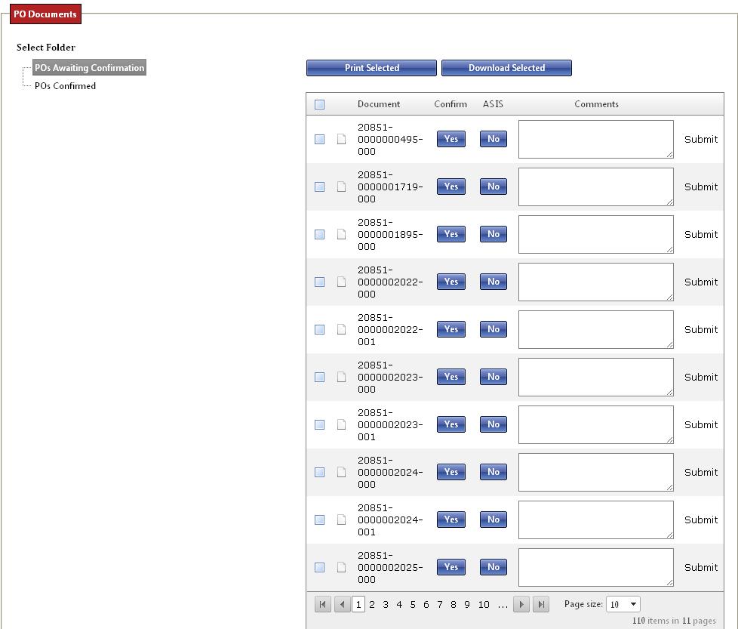Confirm Yes for 20851-0000002024-000
738x629 pixels.
click(x=451, y=472)
